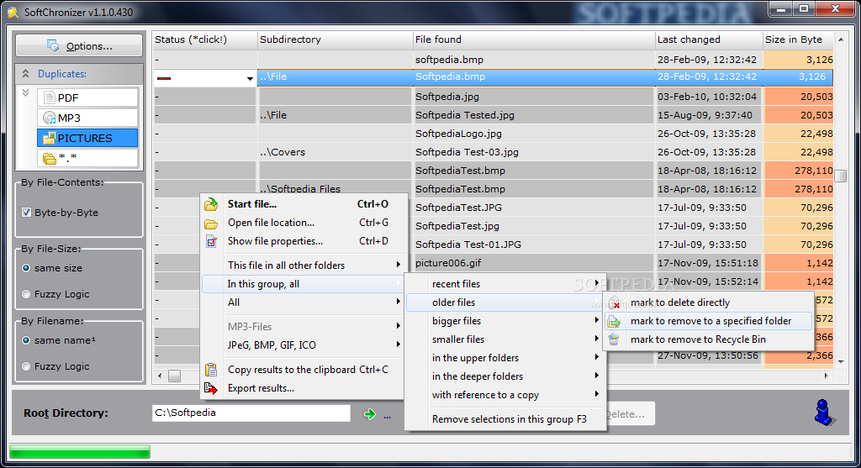Open the Options... button
This screenshot has height=468, width=861.
coord(79,45)
